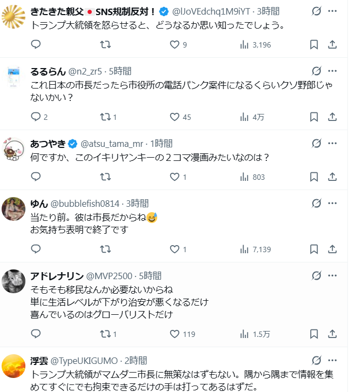Like あつやき's post
Screen dimensions: 349x392
point(174,177)
